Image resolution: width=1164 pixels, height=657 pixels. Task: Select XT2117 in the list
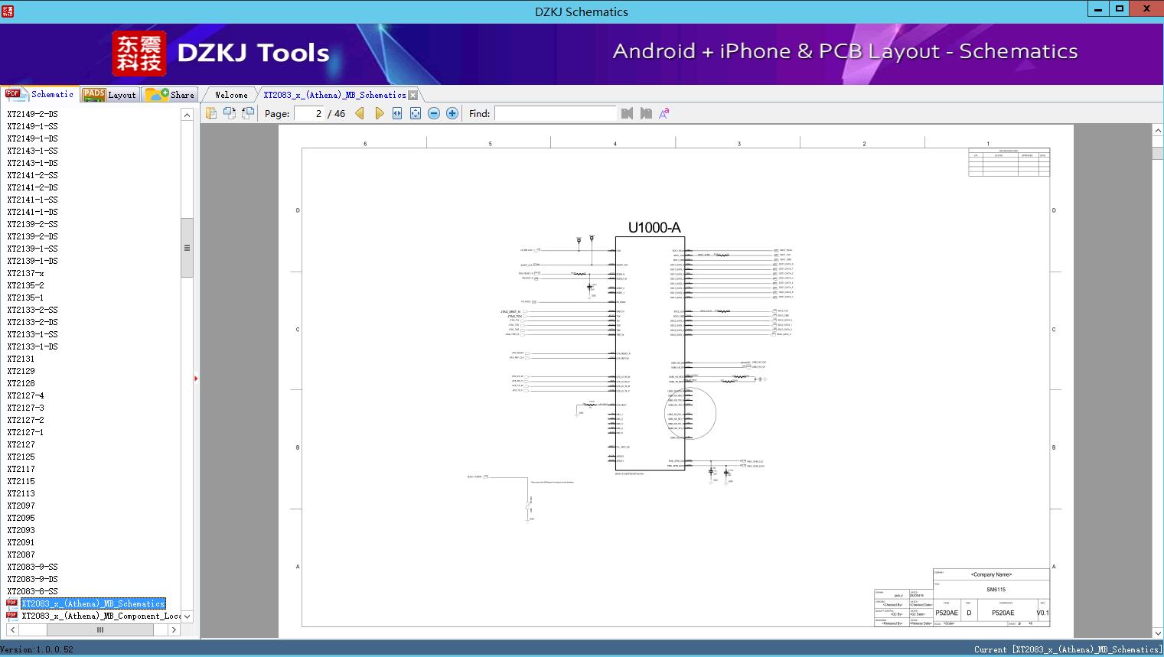point(21,469)
